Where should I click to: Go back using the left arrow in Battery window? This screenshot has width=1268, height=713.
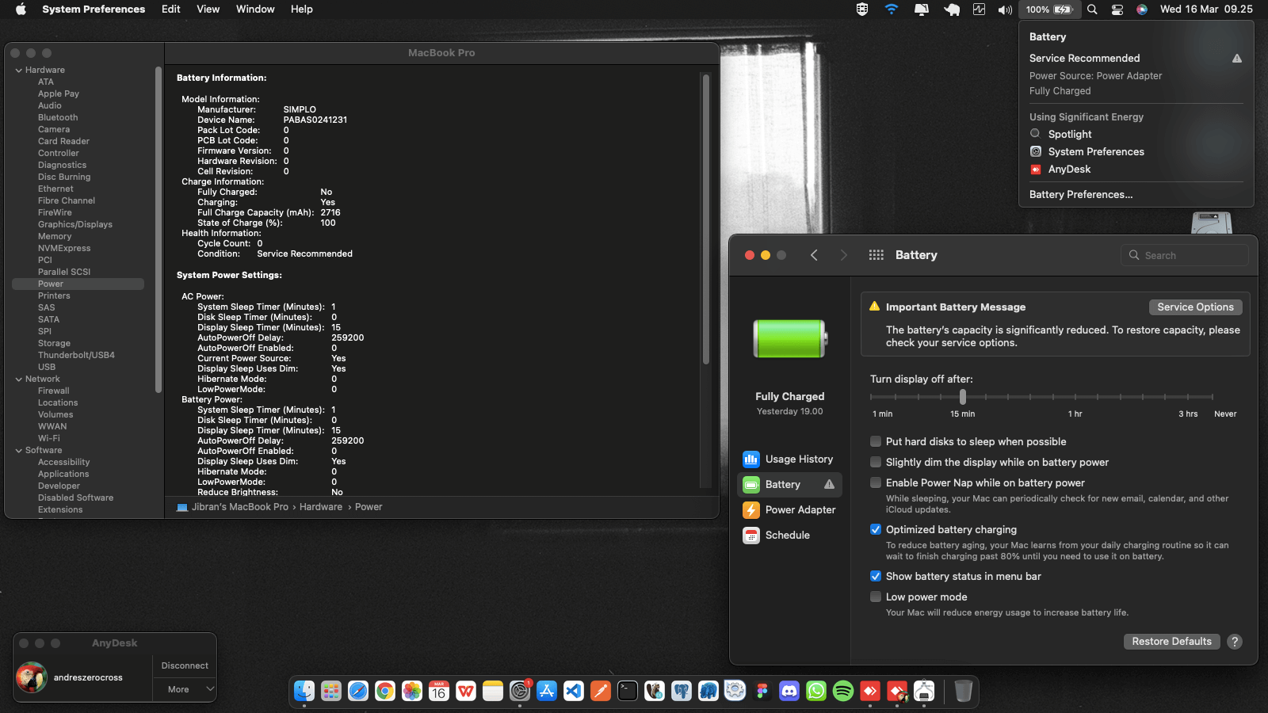(814, 255)
